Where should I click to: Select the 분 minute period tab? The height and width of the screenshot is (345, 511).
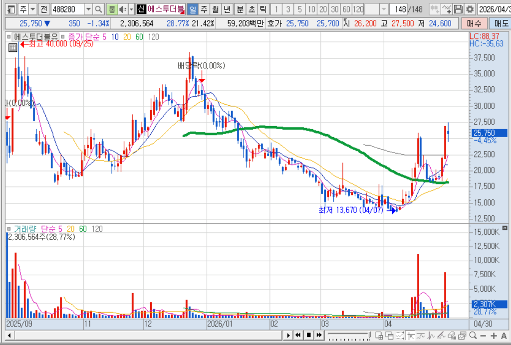[240, 9]
